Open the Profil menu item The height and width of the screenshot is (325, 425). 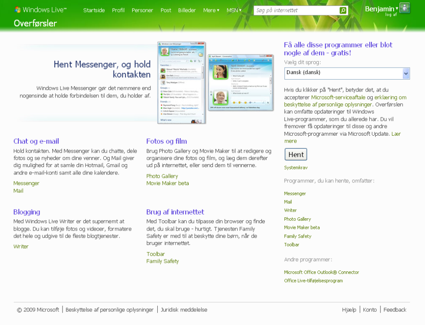[118, 10]
